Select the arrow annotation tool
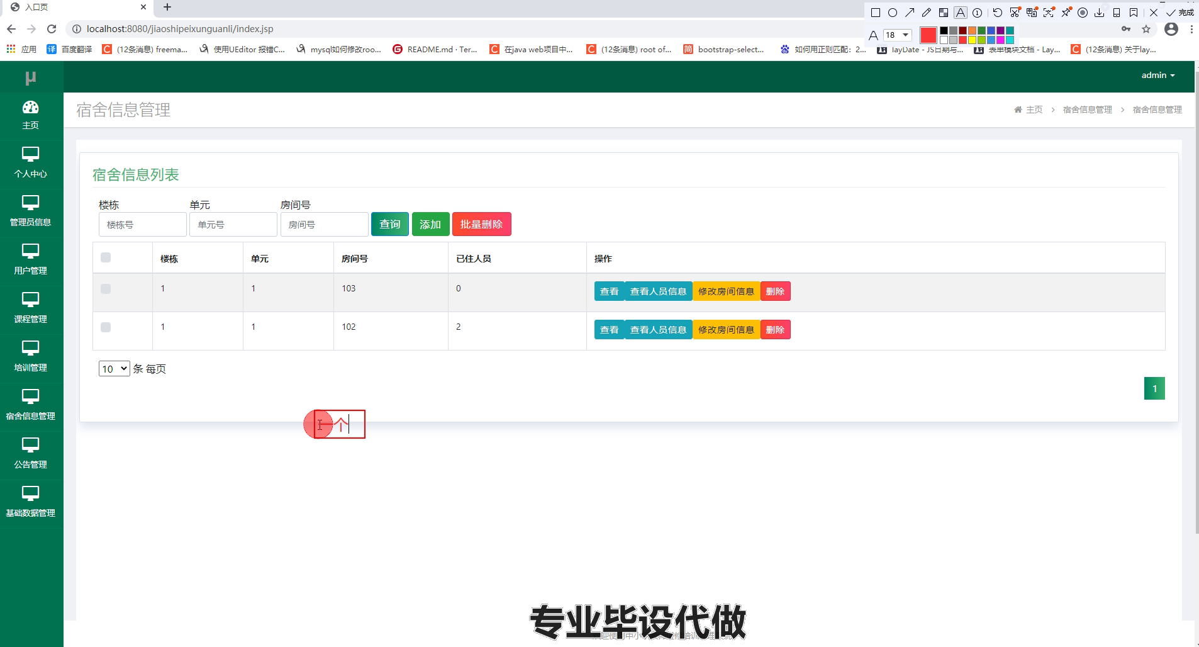Image resolution: width=1199 pixels, height=647 pixels. pyautogui.click(x=910, y=13)
